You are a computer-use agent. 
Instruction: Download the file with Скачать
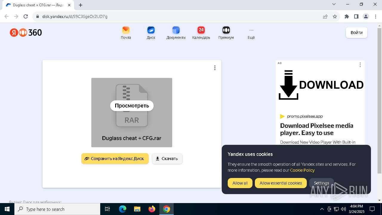coord(167,159)
